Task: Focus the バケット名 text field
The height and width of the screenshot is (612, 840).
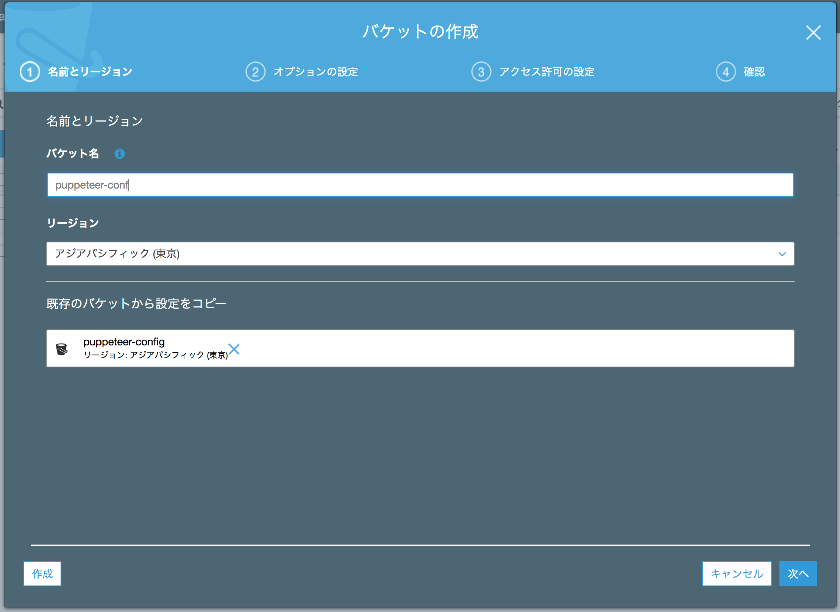Action: [x=420, y=185]
